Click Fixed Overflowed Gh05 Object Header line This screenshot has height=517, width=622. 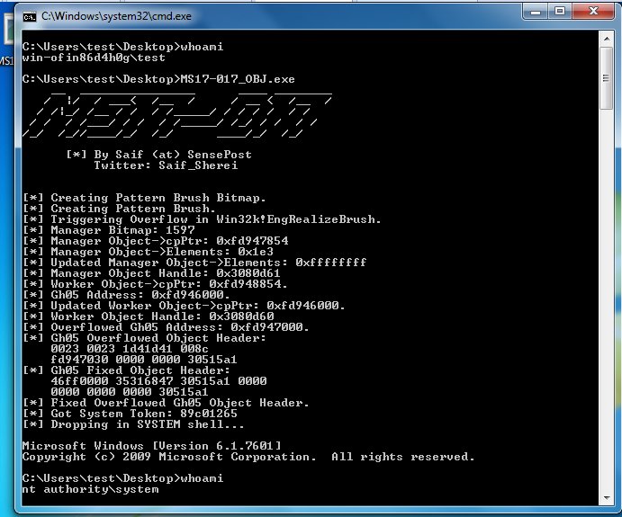pos(166,403)
